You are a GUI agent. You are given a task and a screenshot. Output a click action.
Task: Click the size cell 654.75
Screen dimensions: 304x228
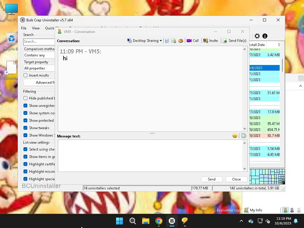273,129
